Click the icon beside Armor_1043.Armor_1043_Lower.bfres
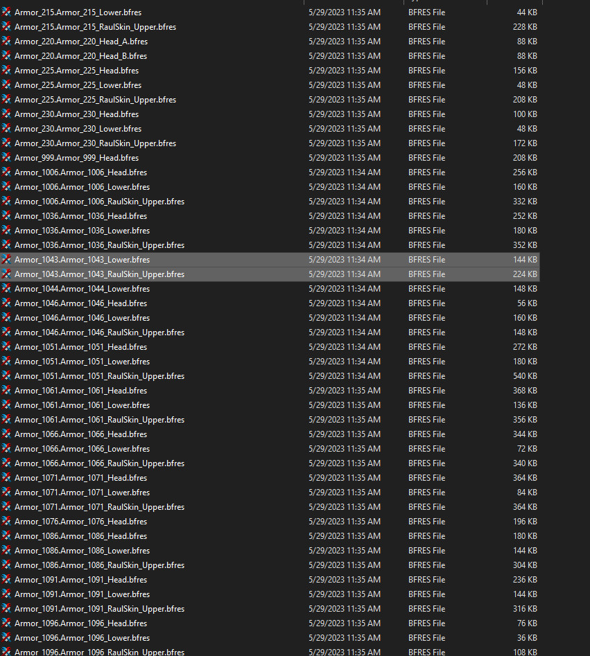Image resolution: width=590 pixels, height=656 pixels. (6, 260)
